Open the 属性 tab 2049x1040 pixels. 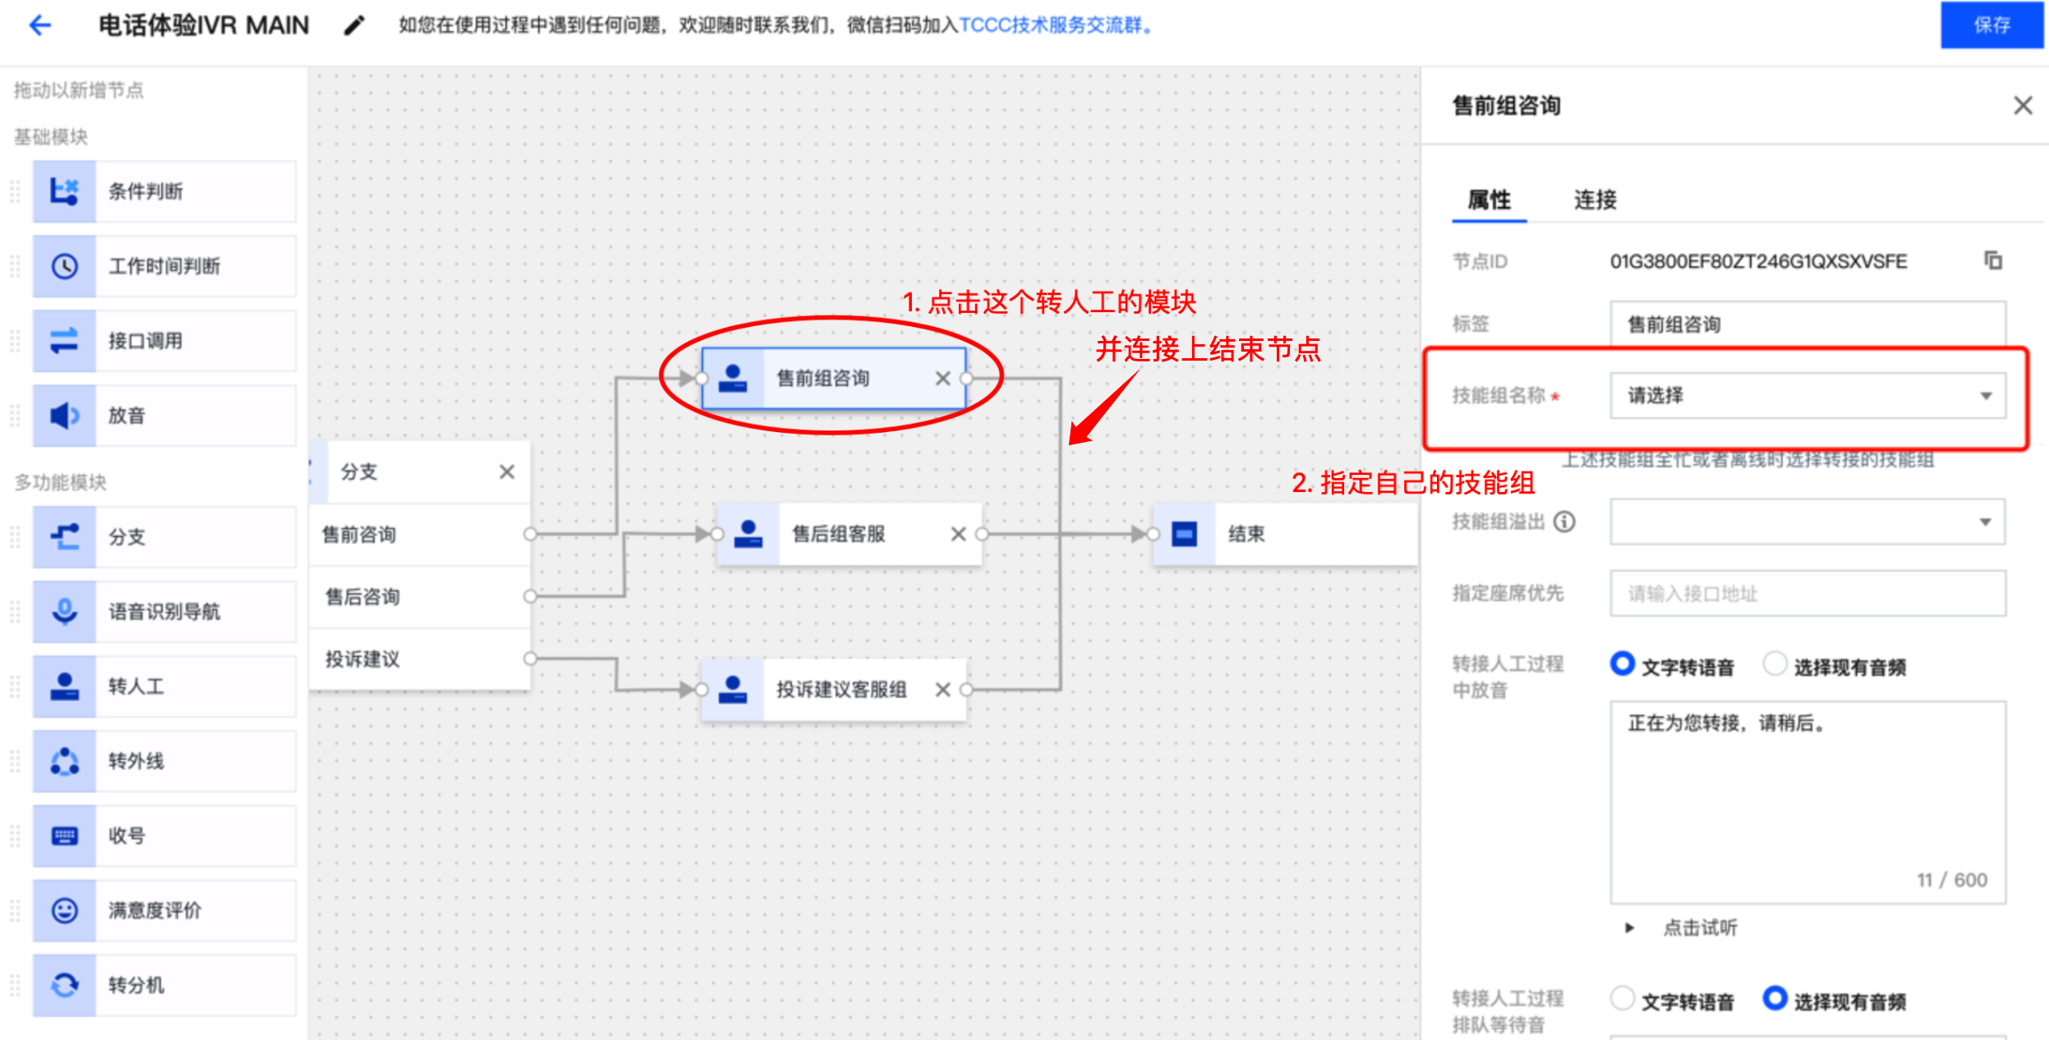tap(1489, 200)
